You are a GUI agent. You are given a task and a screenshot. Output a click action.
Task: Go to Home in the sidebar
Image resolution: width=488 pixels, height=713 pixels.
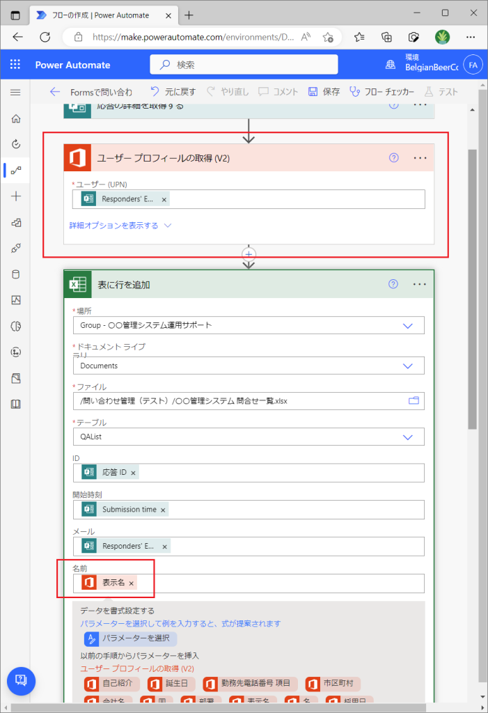pos(16,118)
